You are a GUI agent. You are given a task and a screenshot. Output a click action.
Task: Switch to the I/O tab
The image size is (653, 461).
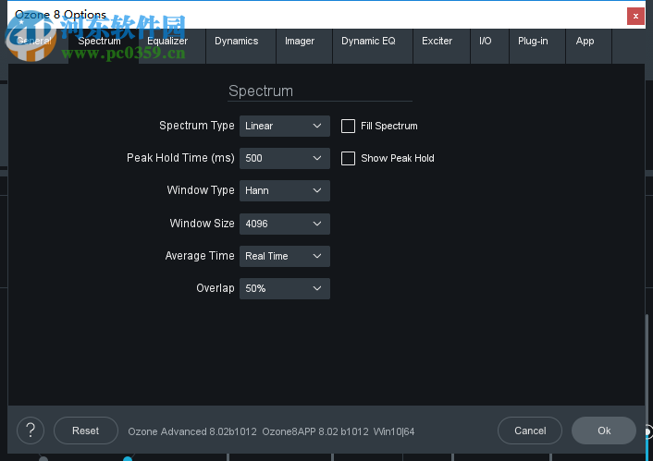[490, 46]
